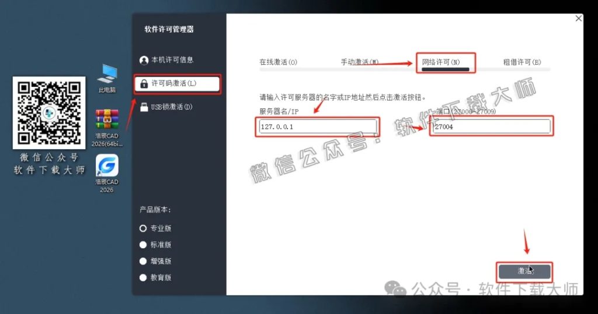
Task: Click the 服务器名/IP input field
Action: [x=318, y=127]
